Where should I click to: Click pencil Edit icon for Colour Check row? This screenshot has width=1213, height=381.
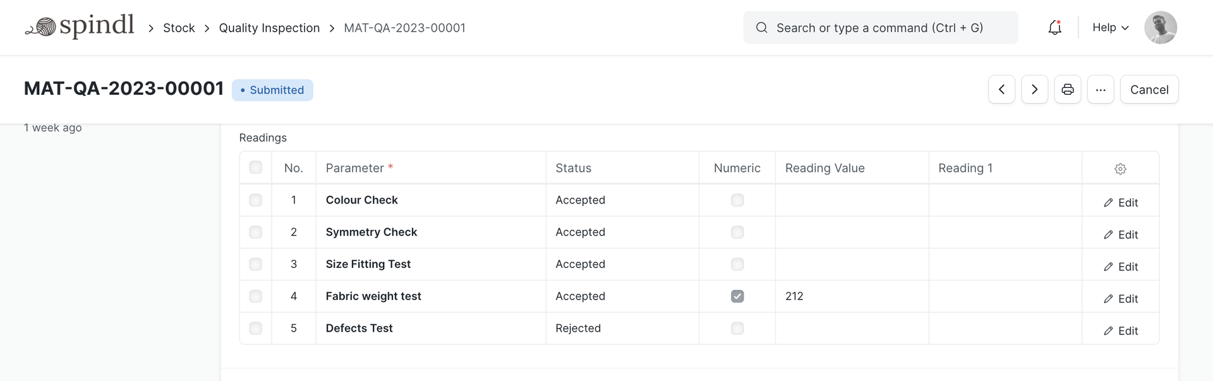click(1108, 203)
